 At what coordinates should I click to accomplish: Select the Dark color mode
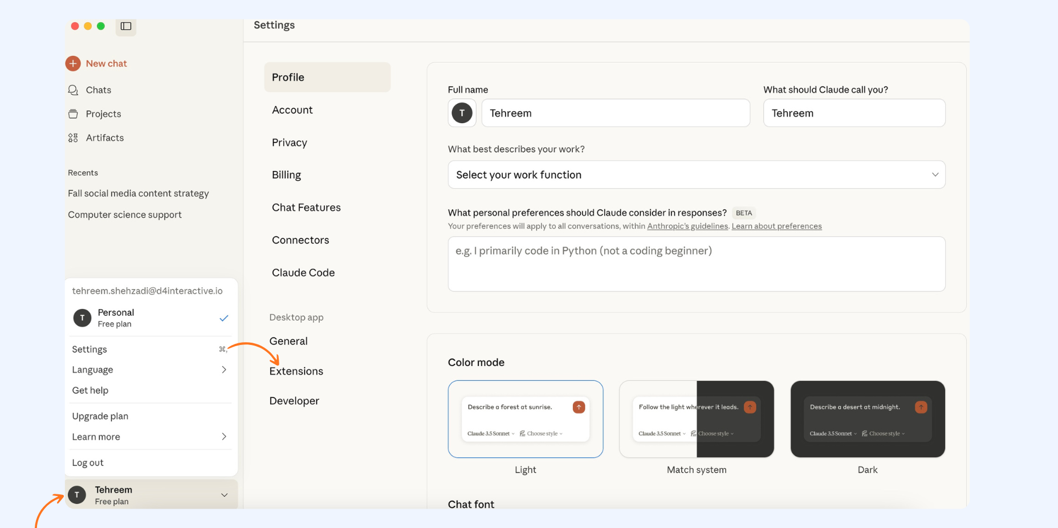(x=868, y=419)
